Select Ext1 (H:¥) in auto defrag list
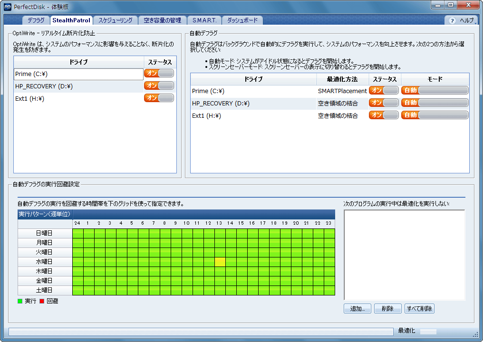The image size is (483, 342). point(253,116)
